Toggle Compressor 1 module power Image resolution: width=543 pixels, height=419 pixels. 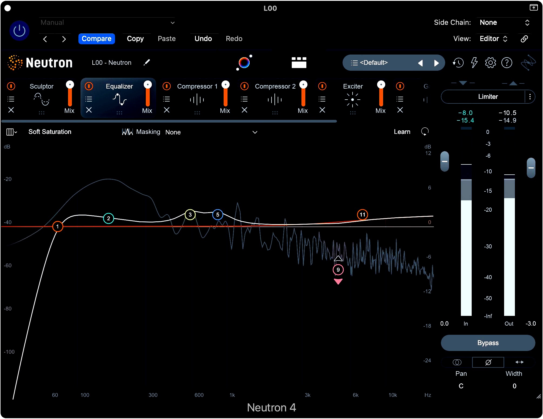(x=167, y=86)
